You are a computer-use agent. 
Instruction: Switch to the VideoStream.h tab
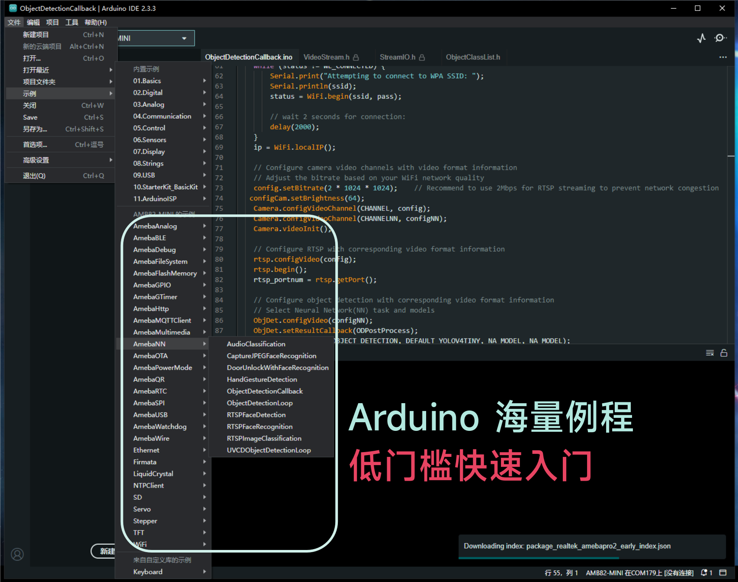coord(331,57)
